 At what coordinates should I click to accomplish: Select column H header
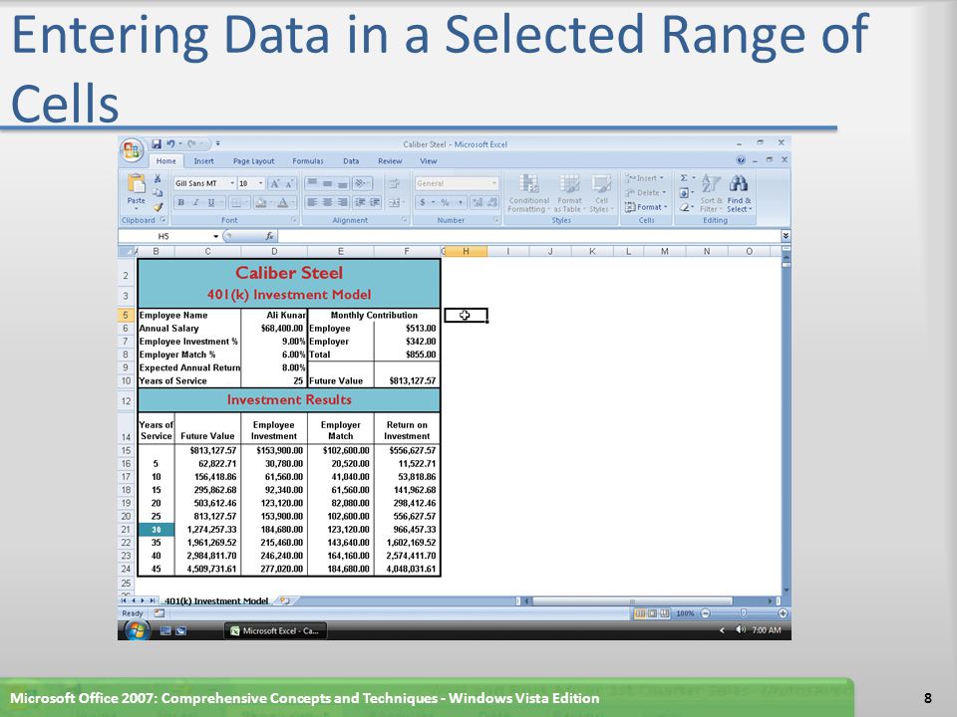[x=466, y=251]
